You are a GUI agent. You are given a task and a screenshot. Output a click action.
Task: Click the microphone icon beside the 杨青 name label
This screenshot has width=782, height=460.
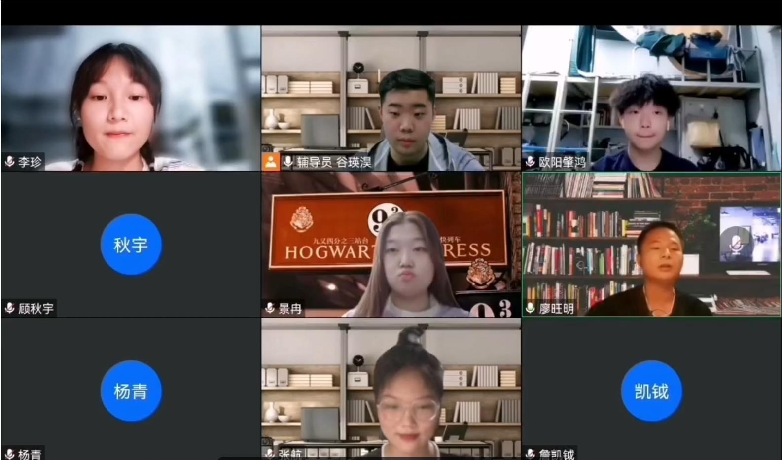tap(9, 453)
